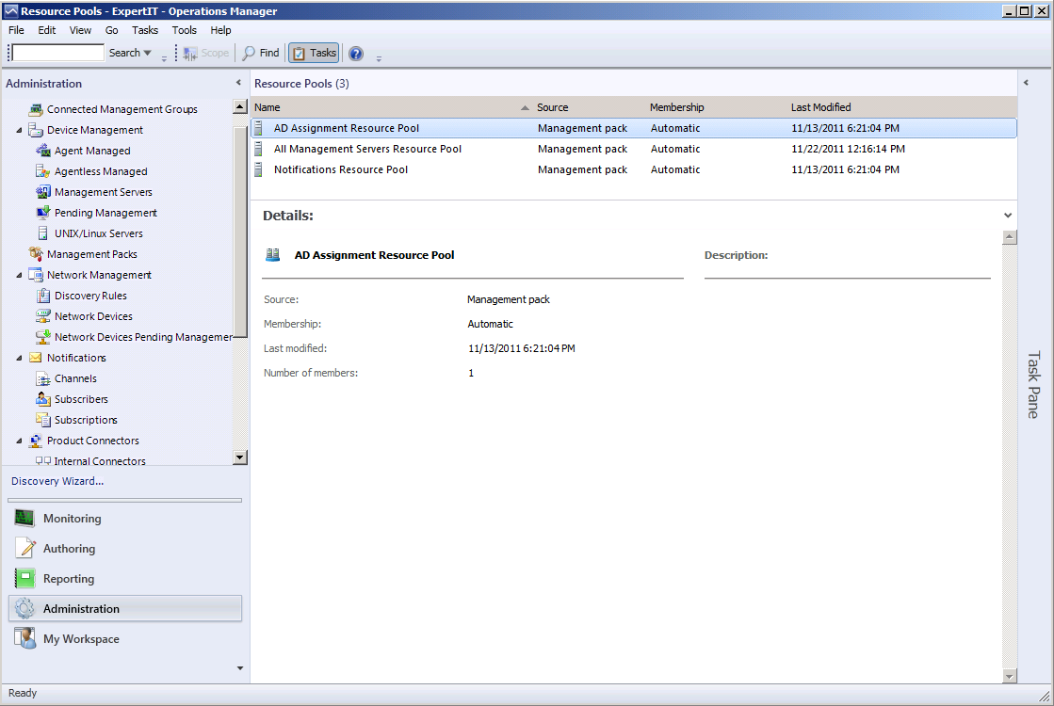Screen dimensions: 1054x706
Task: Select the Notifications Resource Pool row
Action: click(x=341, y=169)
